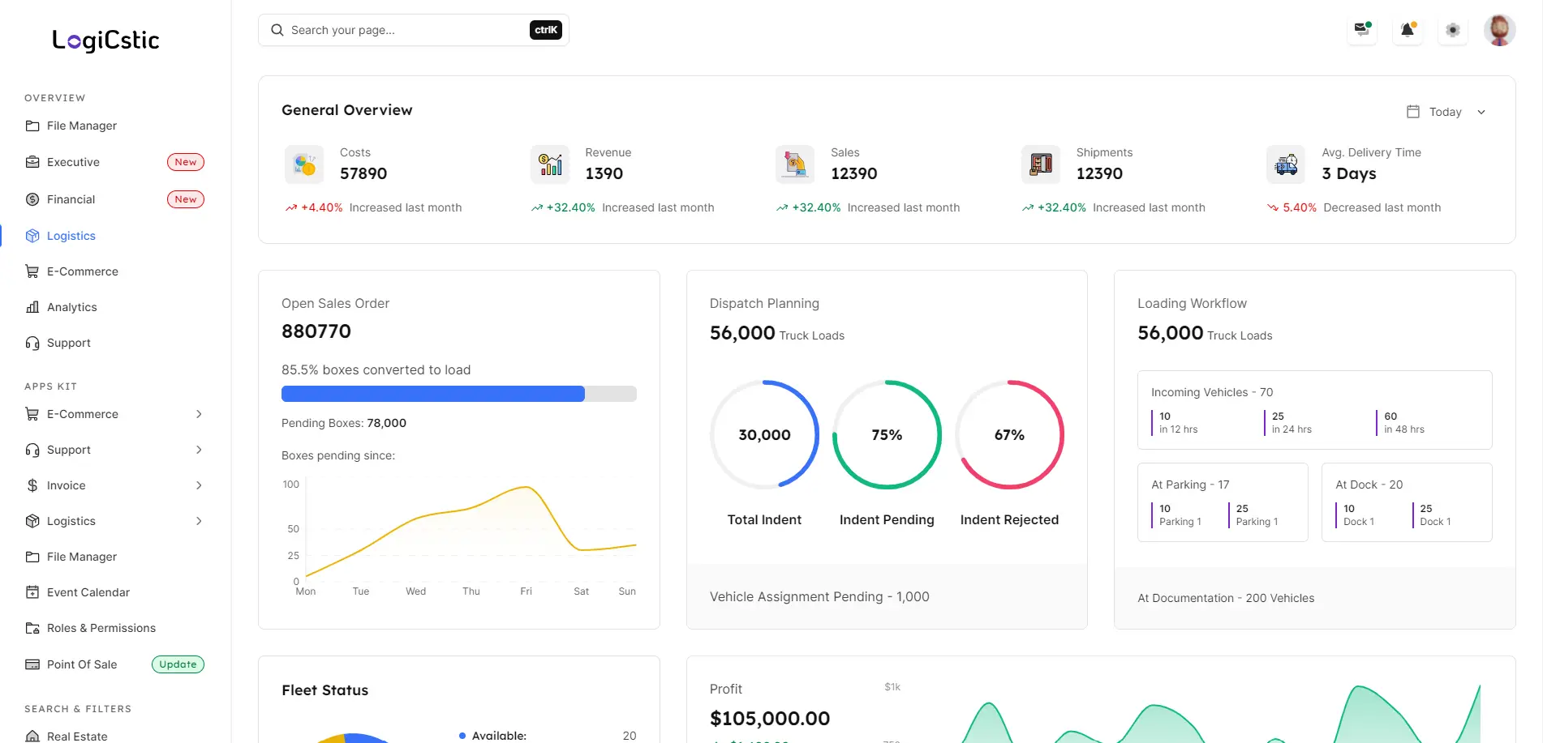Expand the Invoice submenu chevron
The width and height of the screenshot is (1543, 743).
tap(199, 485)
